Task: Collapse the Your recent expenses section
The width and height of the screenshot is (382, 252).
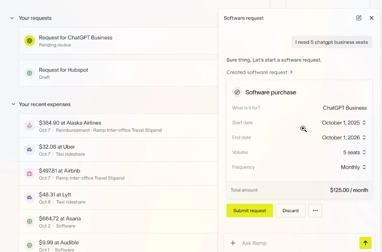Action: coord(12,105)
